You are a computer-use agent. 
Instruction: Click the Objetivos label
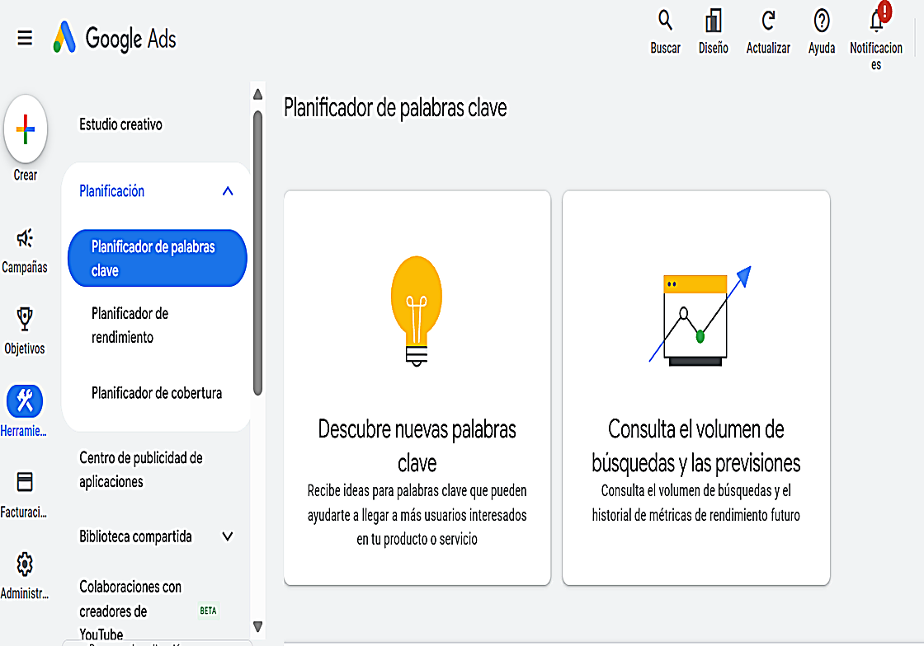coord(25,349)
